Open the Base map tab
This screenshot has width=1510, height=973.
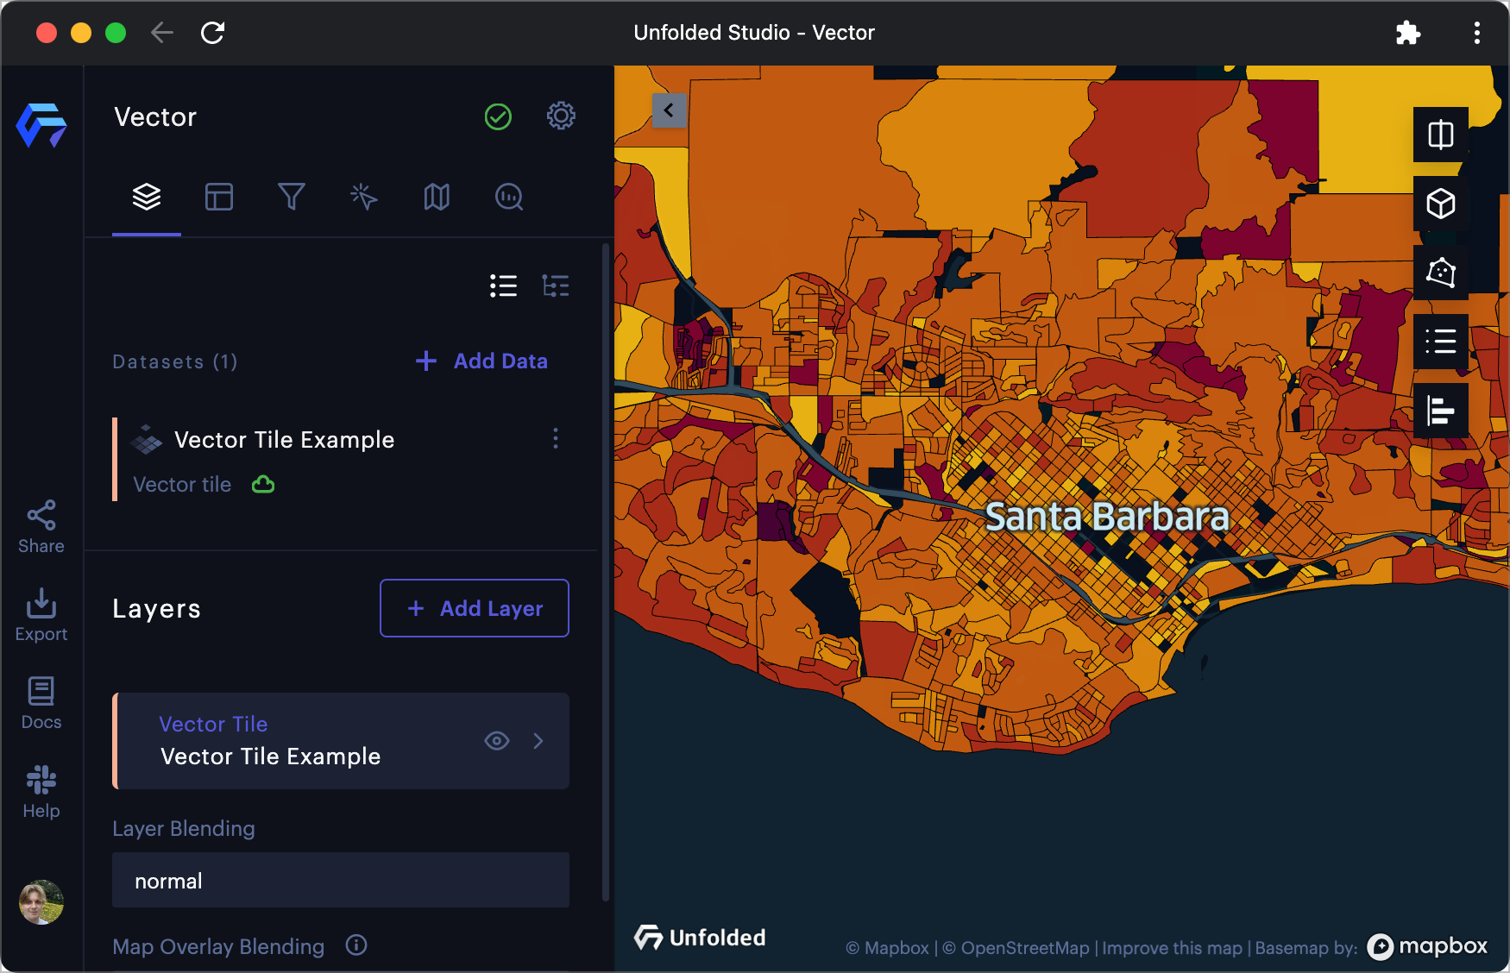[x=436, y=197]
